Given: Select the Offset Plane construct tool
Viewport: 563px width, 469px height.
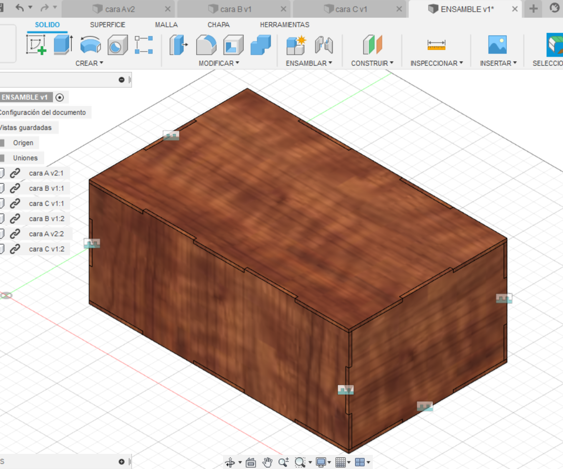Looking at the screenshot, I should click(372, 45).
